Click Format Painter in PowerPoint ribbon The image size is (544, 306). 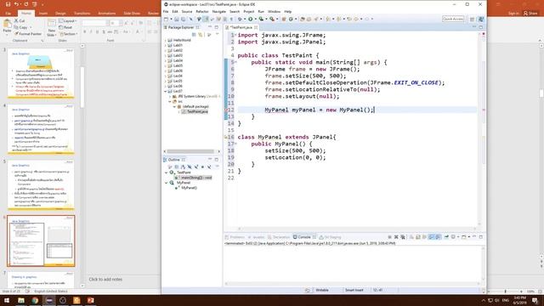(x=28, y=34)
